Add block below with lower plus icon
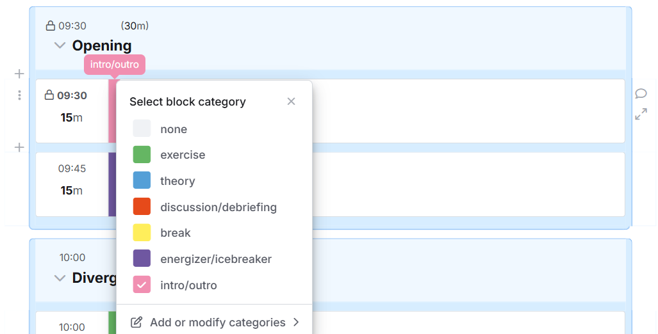 19,147
